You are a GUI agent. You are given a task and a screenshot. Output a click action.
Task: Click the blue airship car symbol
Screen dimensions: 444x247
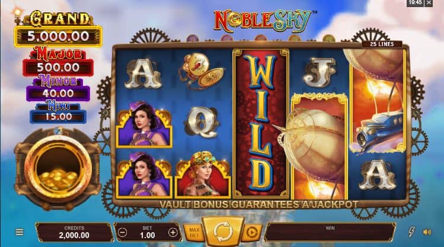coord(378,101)
